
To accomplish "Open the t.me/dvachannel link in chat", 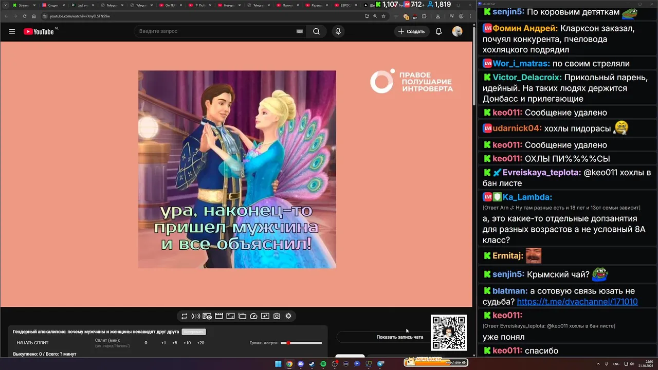I will click(x=577, y=302).
